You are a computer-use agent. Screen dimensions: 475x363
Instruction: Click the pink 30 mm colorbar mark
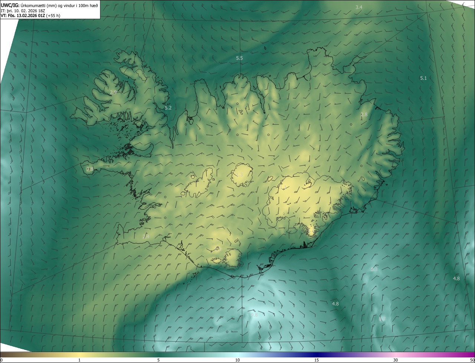coord(396,360)
